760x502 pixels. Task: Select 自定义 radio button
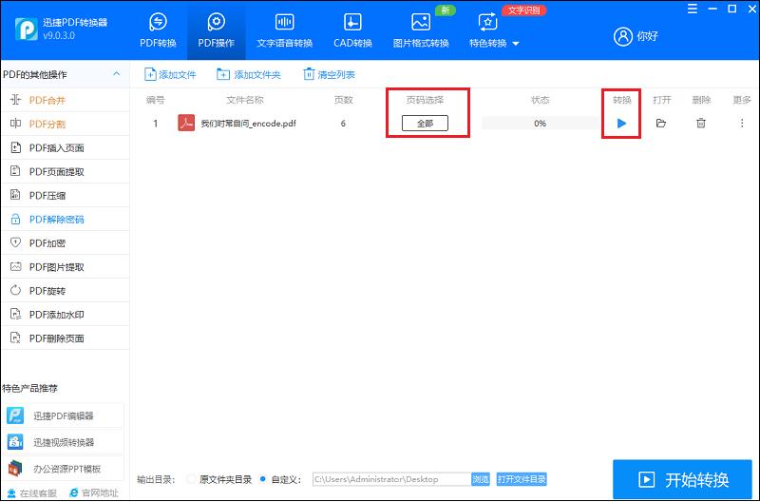(x=263, y=479)
